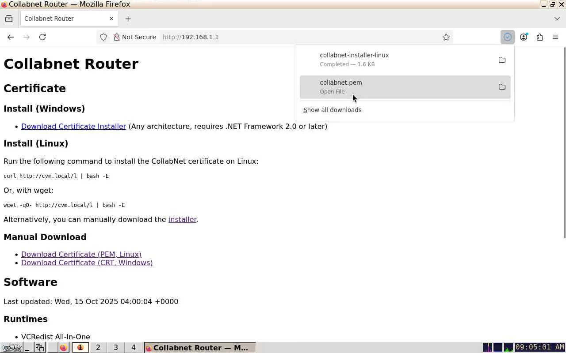Close the Collabnet Router tab
Screen dimensions: 566x353
pos(111,19)
